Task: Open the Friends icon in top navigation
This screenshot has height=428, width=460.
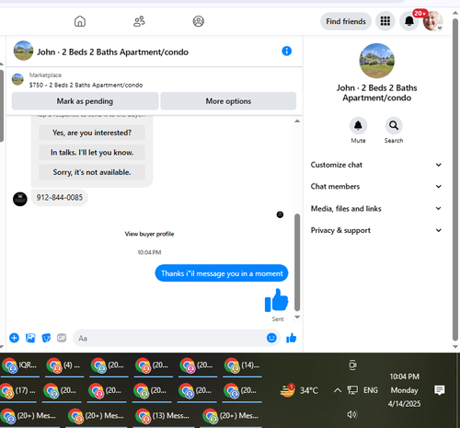Action: click(139, 21)
